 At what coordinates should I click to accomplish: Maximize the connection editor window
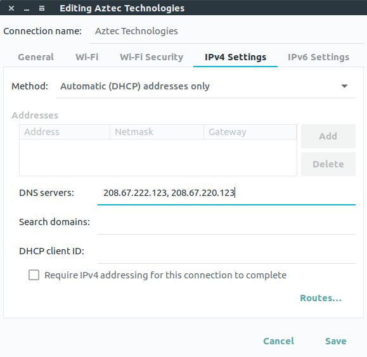pyautogui.click(x=42, y=8)
